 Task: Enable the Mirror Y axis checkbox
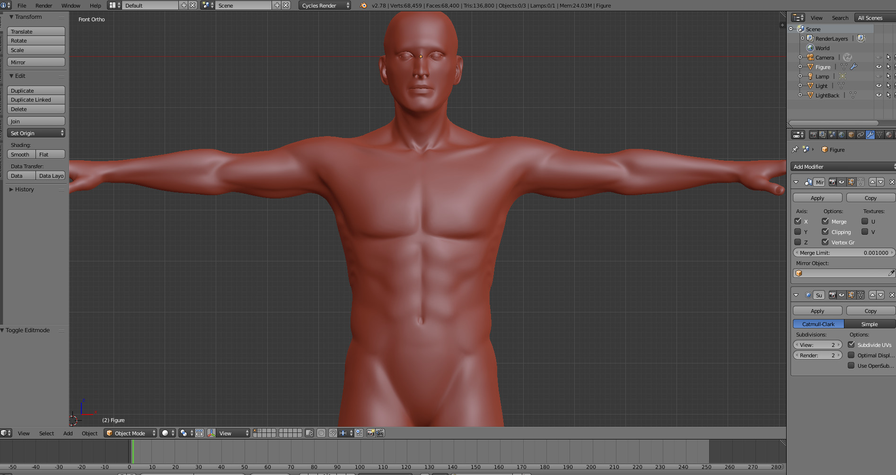(x=798, y=232)
